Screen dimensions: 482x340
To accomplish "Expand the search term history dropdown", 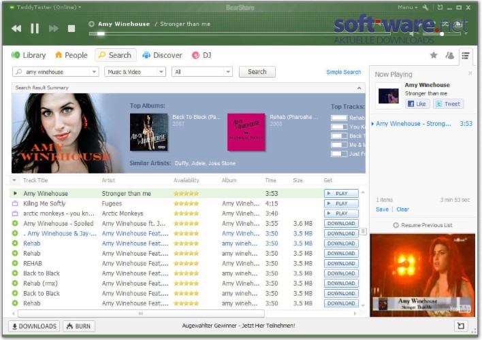I will click(95, 72).
